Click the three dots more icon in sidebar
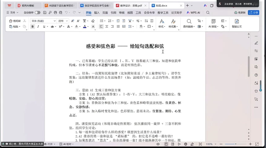Image resolution: width=266 pixels, height=148 pixels. pos(256,107)
